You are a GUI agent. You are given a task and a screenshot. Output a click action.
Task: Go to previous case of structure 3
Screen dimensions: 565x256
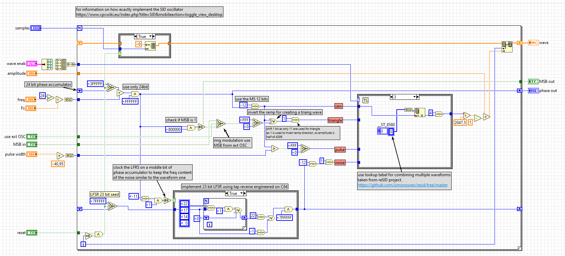(392, 97)
